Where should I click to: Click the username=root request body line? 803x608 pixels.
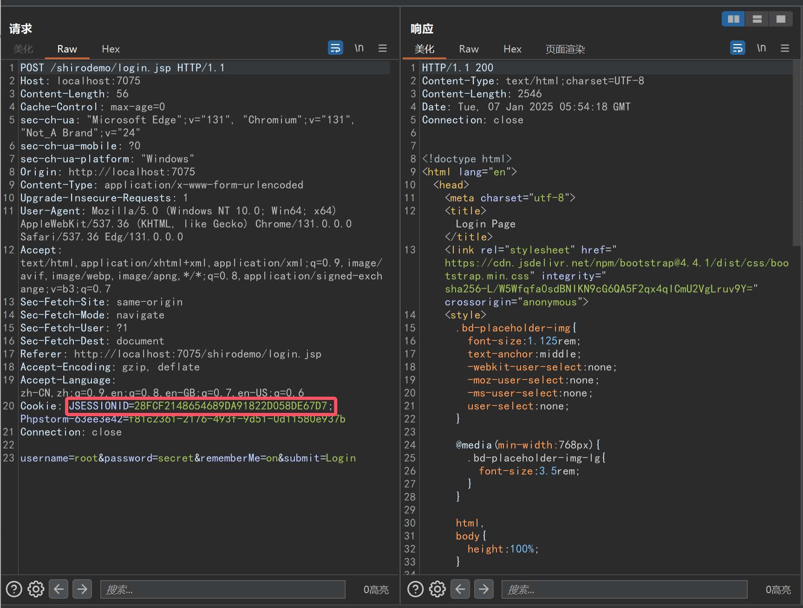(x=188, y=458)
